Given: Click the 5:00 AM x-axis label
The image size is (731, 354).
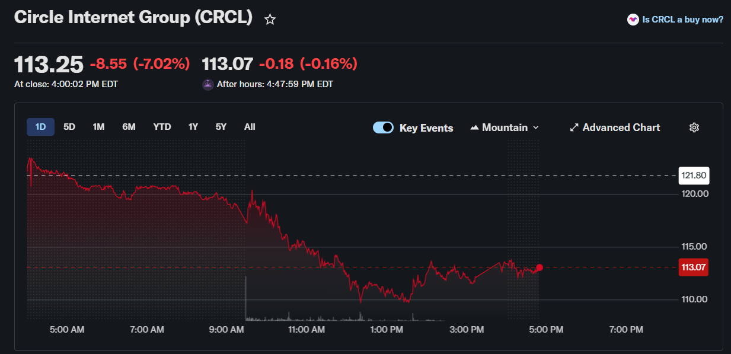Looking at the screenshot, I should 67,330.
